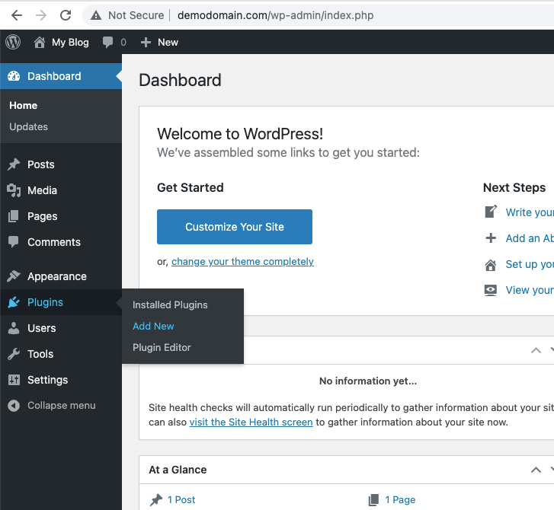Screen dimensions: 554x510
Task: Open Installed Plugins from flyout menu
Action: pyautogui.click(x=170, y=305)
